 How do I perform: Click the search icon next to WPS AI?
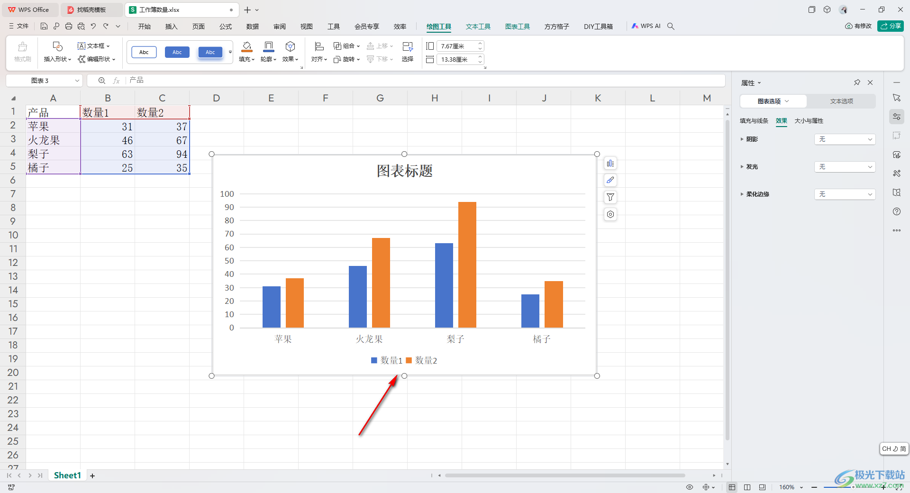[x=671, y=27]
